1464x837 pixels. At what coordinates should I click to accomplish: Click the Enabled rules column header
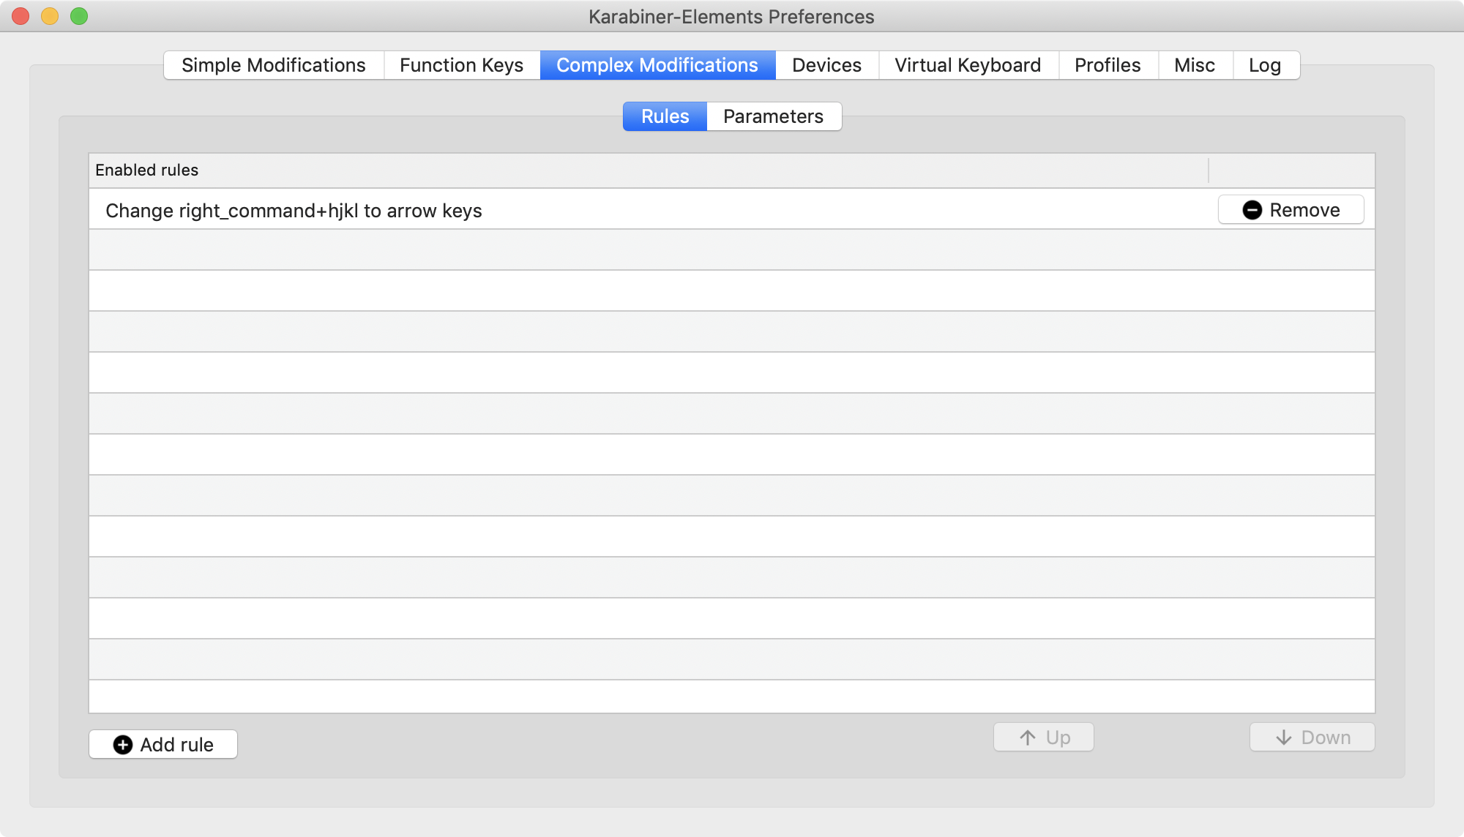649,170
